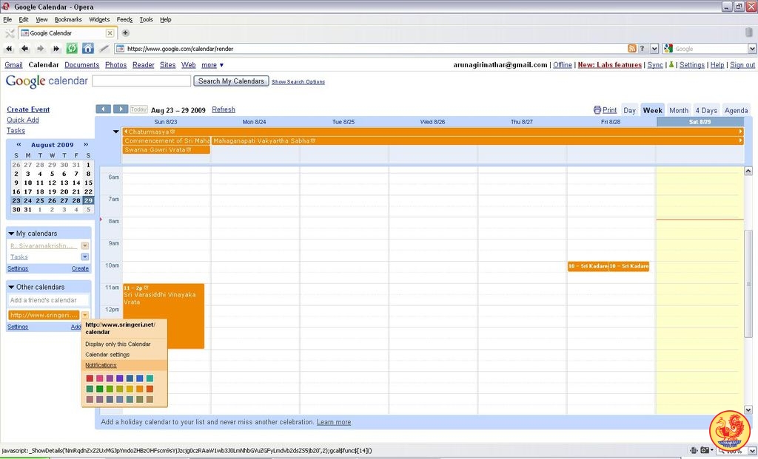Open the New: Labs features link
This screenshot has height=459, width=758.
[610, 65]
